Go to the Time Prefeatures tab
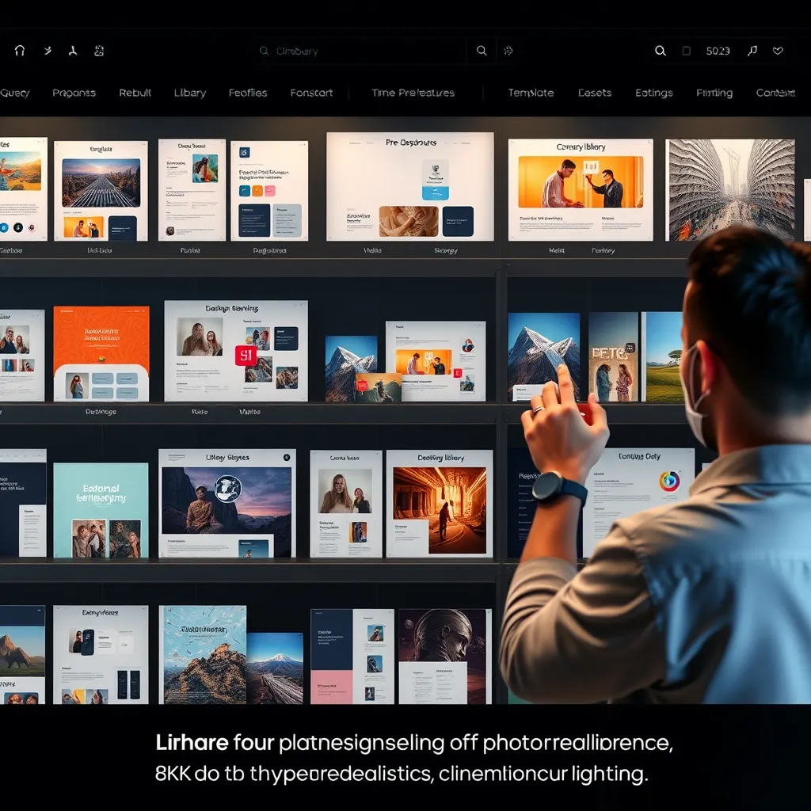811x811 pixels. pyautogui.click(x=413, y=93)
